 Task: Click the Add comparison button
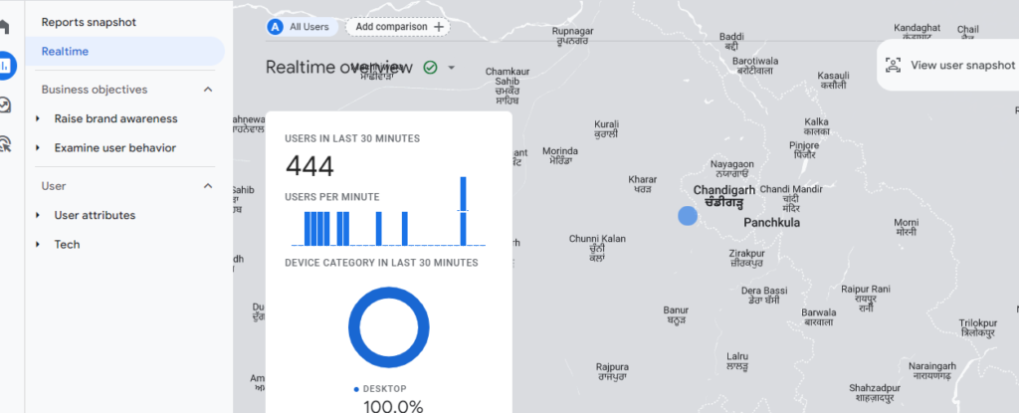click(x=397, y=27)
